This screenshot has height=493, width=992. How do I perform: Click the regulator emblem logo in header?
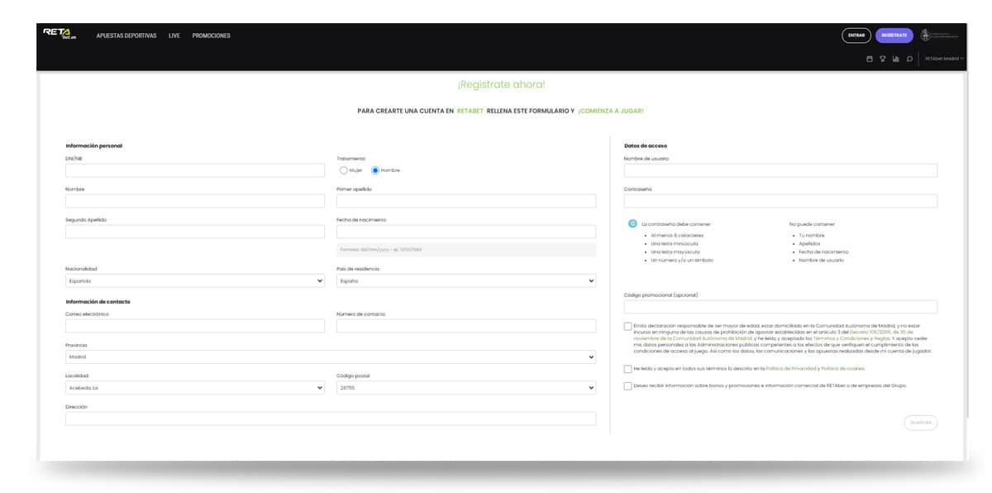point(940,36)
